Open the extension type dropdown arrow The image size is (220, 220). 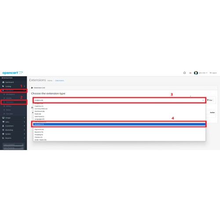(x=203, y=100)
